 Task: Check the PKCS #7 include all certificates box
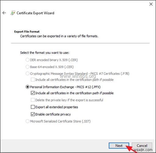pos(33,80)
